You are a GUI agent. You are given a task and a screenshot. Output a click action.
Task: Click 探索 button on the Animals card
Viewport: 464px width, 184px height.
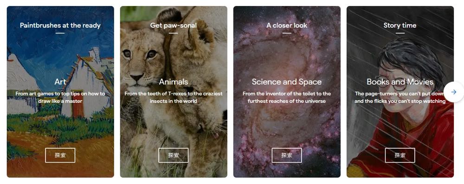coord(174,155)
